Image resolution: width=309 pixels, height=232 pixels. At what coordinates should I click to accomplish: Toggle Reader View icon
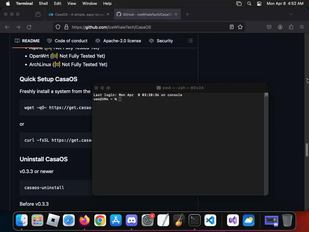pyautogui.click(x=232, y=27)
